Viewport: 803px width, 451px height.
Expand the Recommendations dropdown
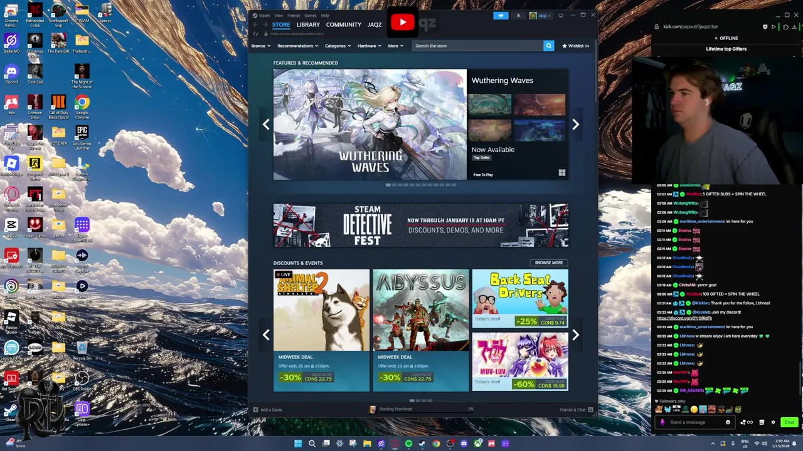click(297, 46)
